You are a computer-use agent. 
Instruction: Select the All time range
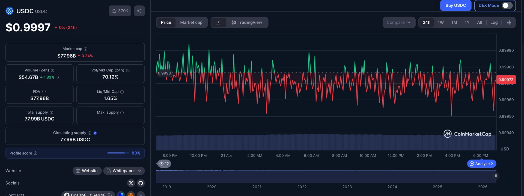coord(480,22)
